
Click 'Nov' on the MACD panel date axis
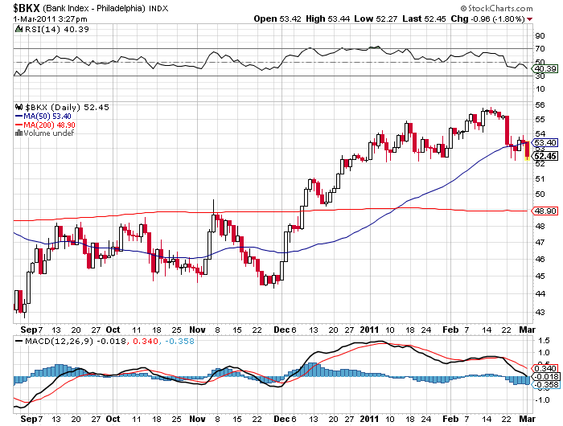pyautogui.click(x=198, y=419)
